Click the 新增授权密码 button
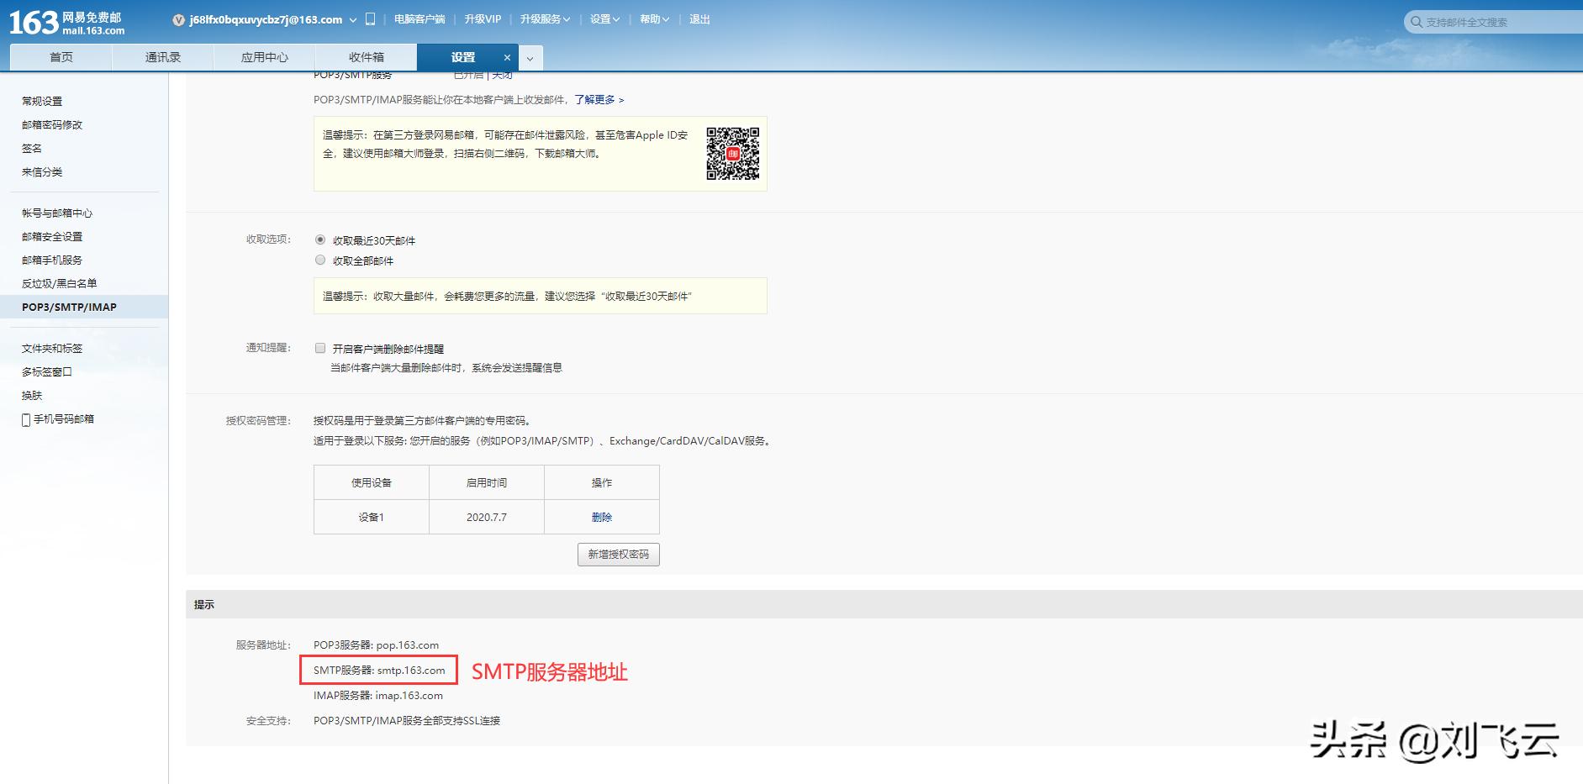Viewport: 1583px width, 784px height. pos(618,555)
